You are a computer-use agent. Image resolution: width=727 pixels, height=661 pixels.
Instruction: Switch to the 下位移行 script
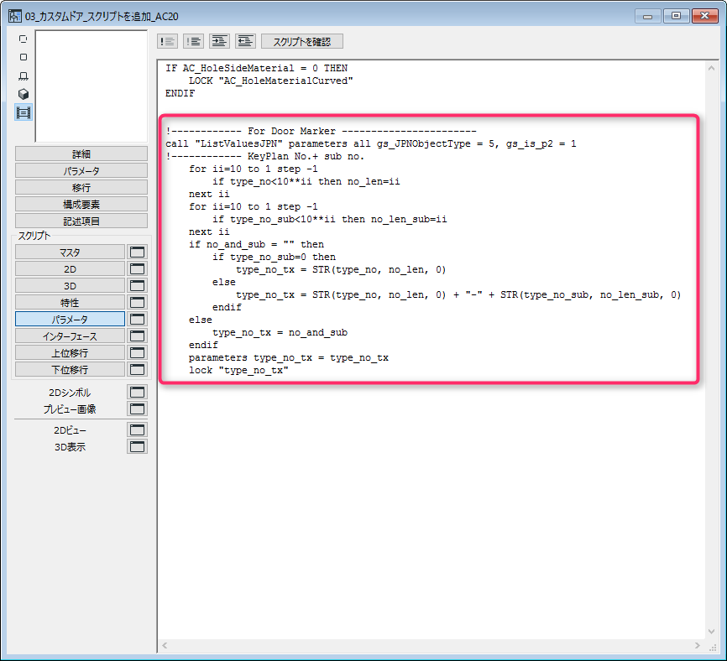(70, 369)
